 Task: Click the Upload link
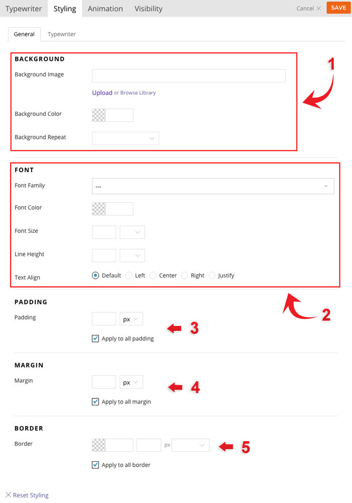102,93
